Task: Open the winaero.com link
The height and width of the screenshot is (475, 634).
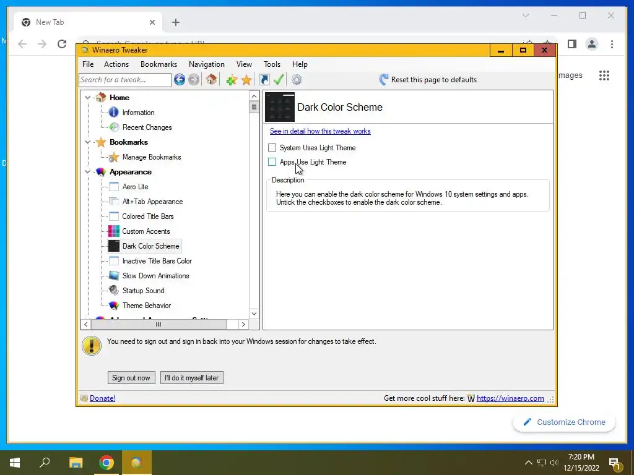Action: click(x=510, y=398)
